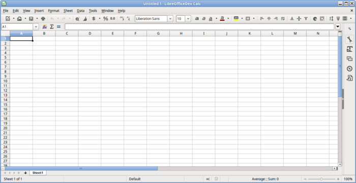The image size is (356, 183).
Task: Open sidebar Functions icon
Action: coord(349,78)
